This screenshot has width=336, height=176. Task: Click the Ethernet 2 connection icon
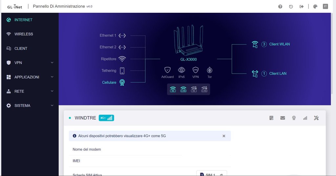click(122, 47)
